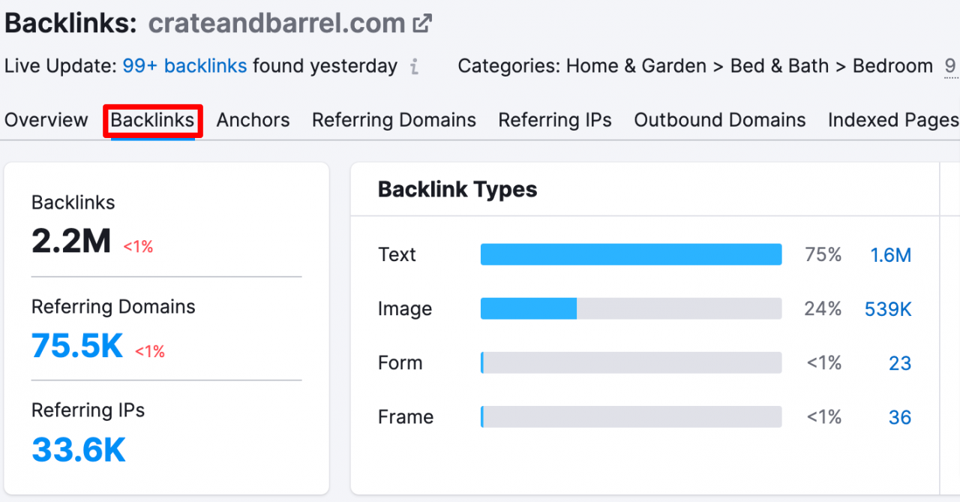
Task: Open the 23 Form backlinks link
Action: click(x=900, y=363)
